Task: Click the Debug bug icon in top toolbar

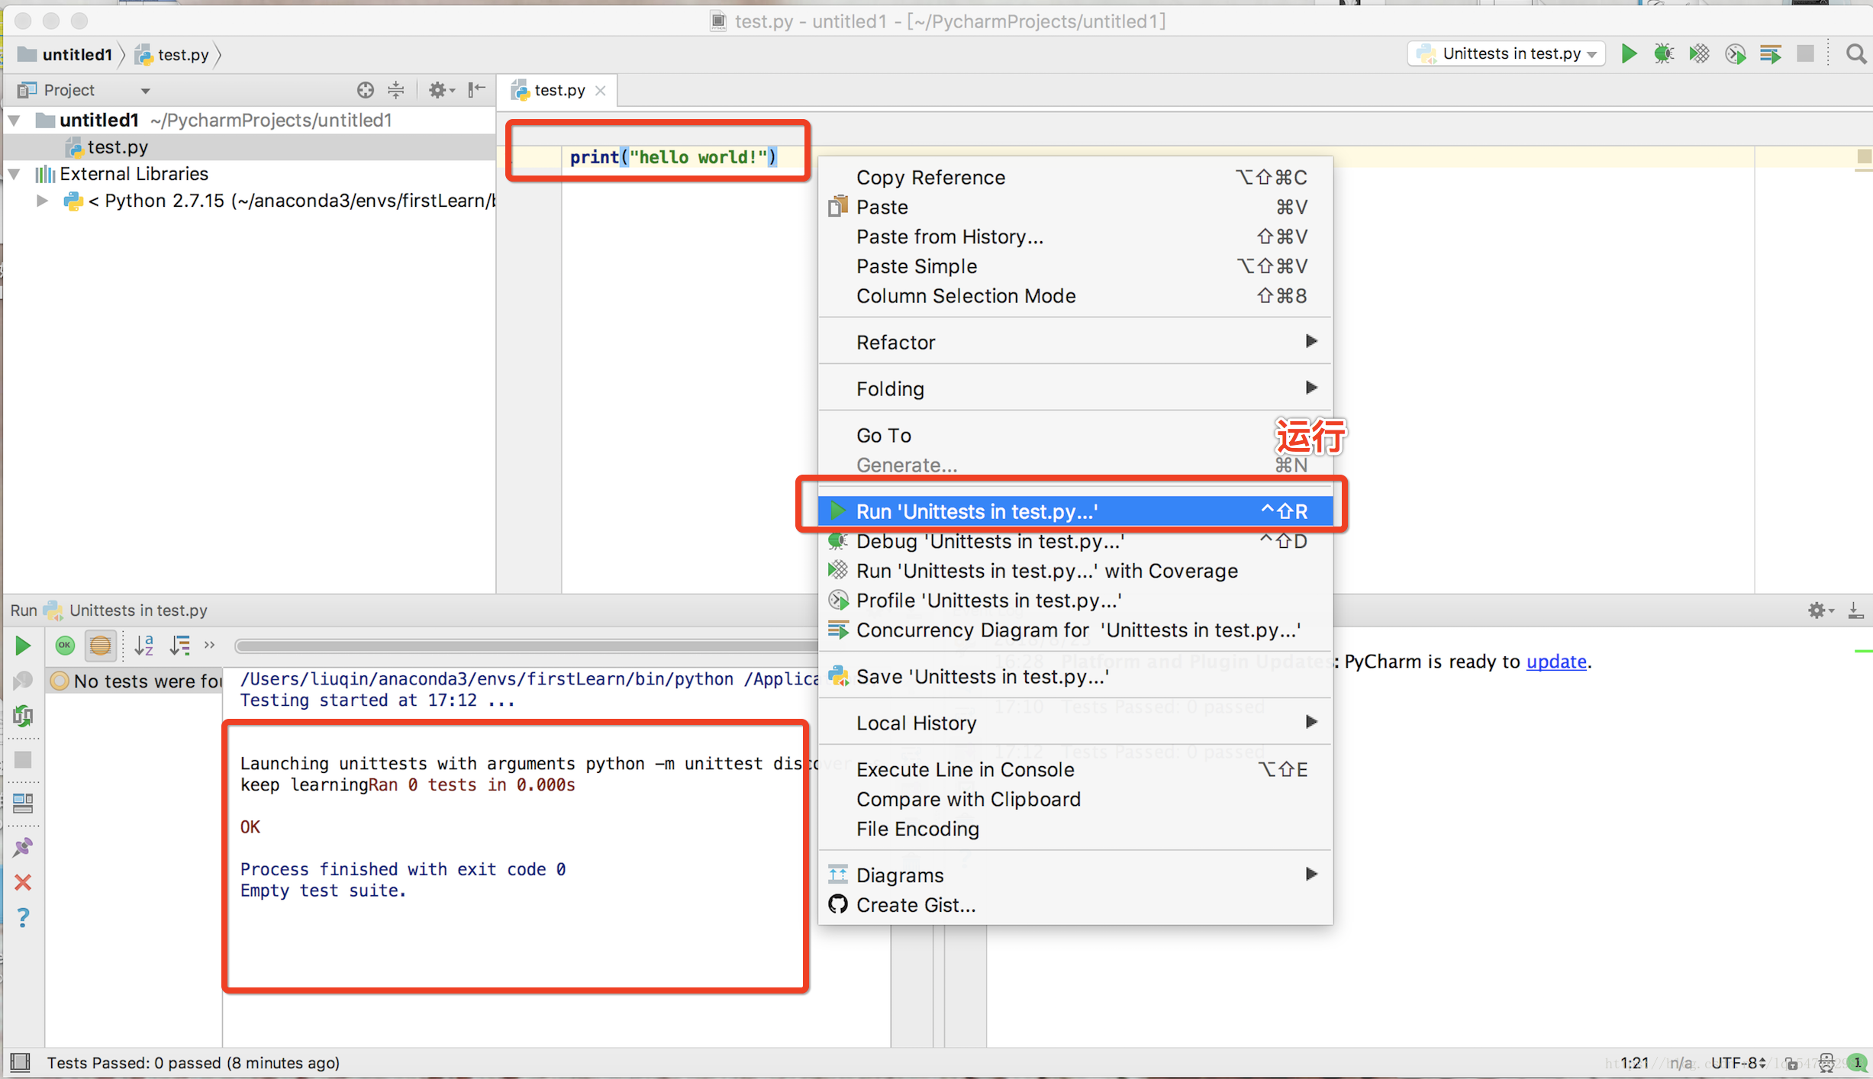Action: click(1663, 53)
